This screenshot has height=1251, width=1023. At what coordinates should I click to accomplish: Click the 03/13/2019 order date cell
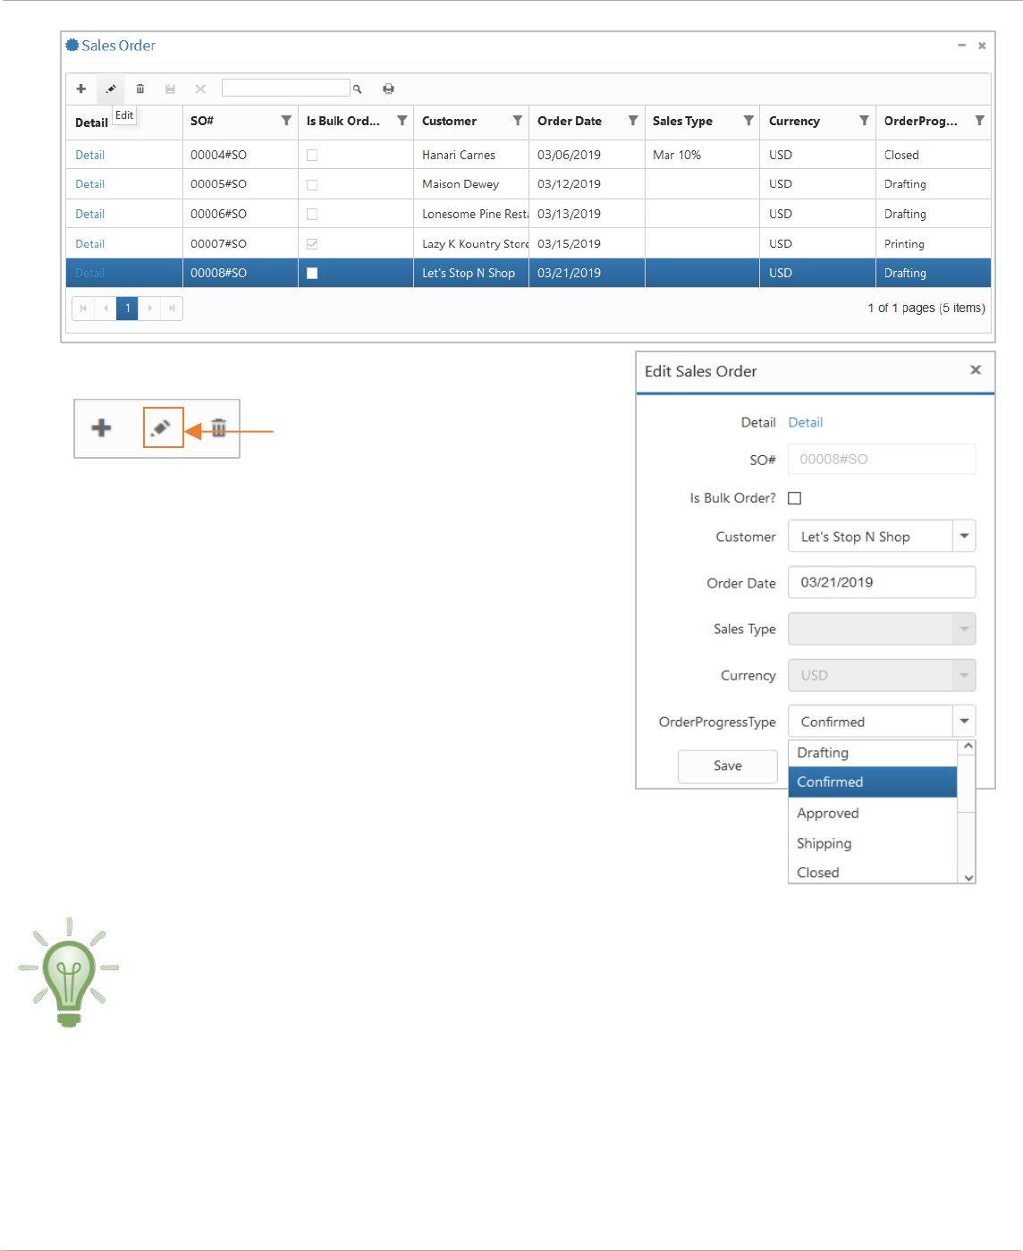click(587, 214)
